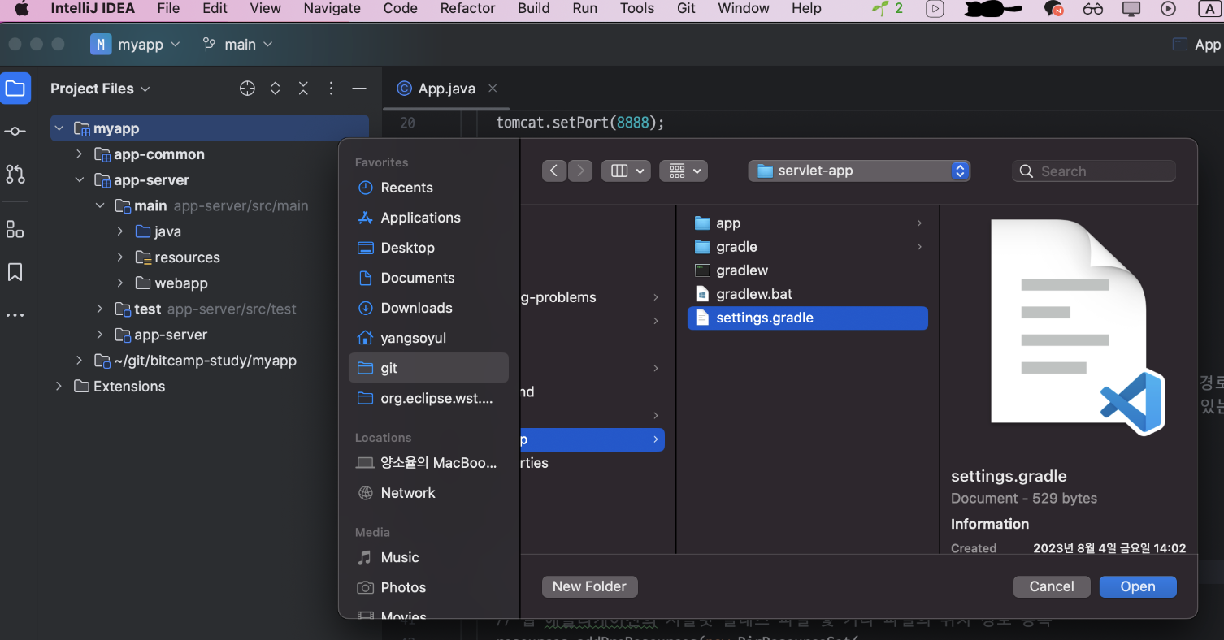Open the Git menu
Screen dimensions: 1224x640
point(686,9)
